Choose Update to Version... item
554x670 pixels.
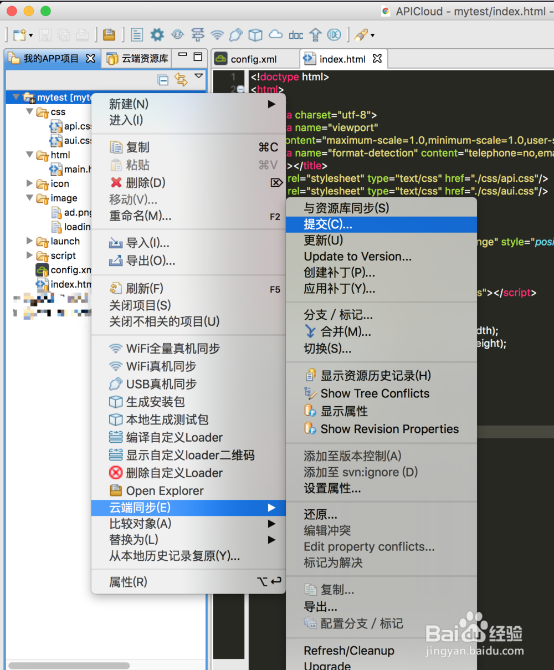point(381,257)
